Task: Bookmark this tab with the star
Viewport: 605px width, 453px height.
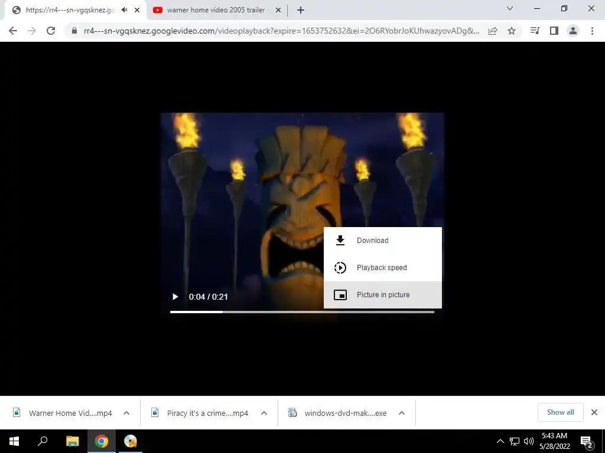Action: 512,31
